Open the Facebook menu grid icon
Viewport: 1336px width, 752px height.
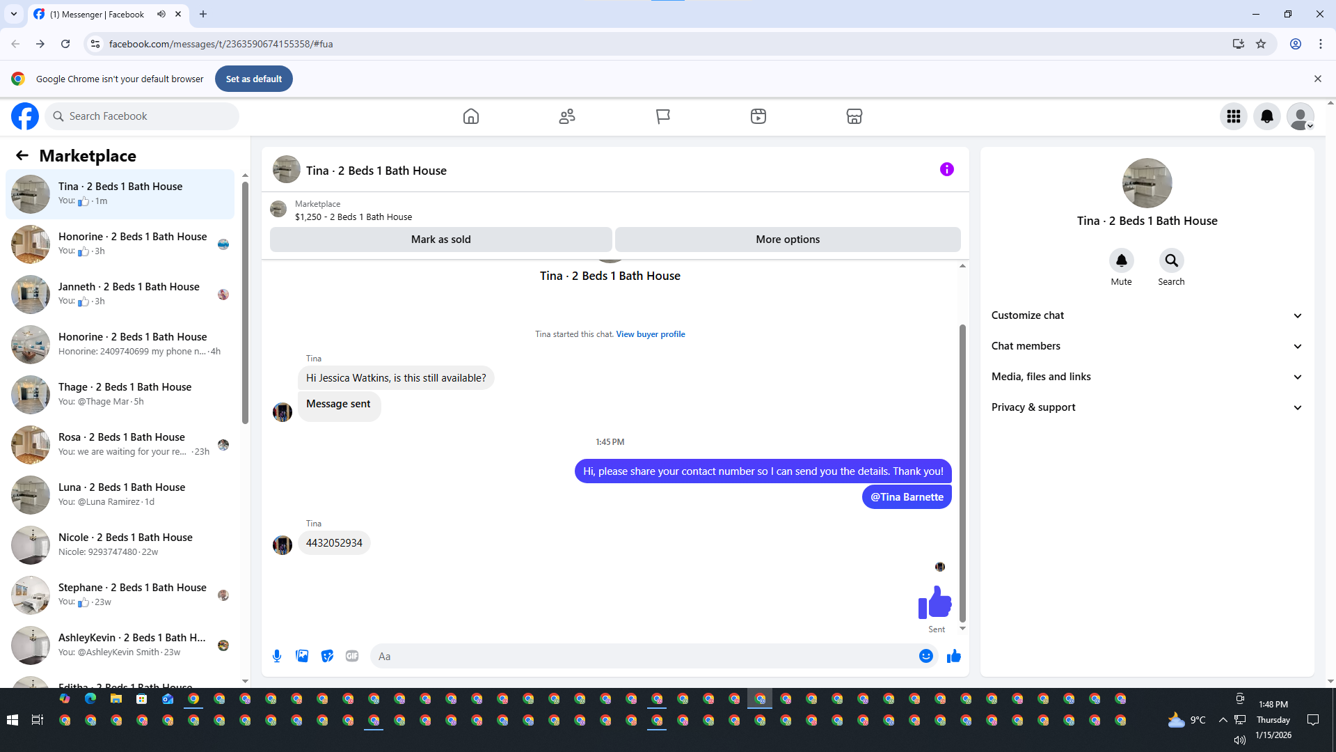pos(1234,116)
